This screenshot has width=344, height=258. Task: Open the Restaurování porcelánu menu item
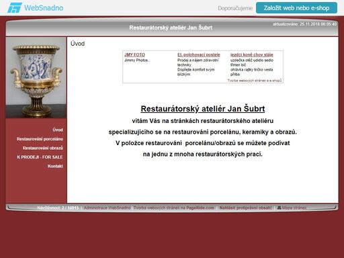point(40,139)
